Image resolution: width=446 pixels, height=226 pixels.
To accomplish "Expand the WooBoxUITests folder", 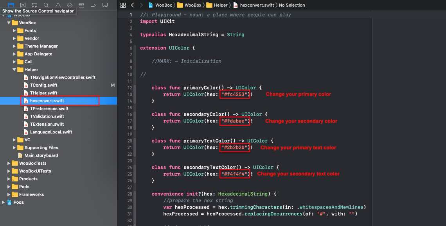I will point(9,171).
